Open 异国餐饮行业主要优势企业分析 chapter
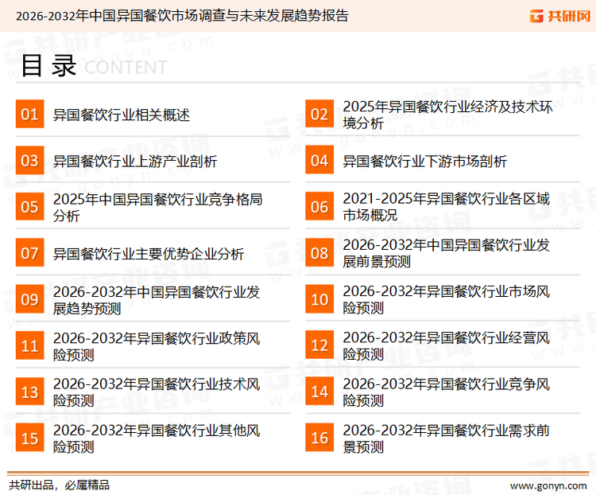This screenshot has width=596, height=495. (149, 254)
